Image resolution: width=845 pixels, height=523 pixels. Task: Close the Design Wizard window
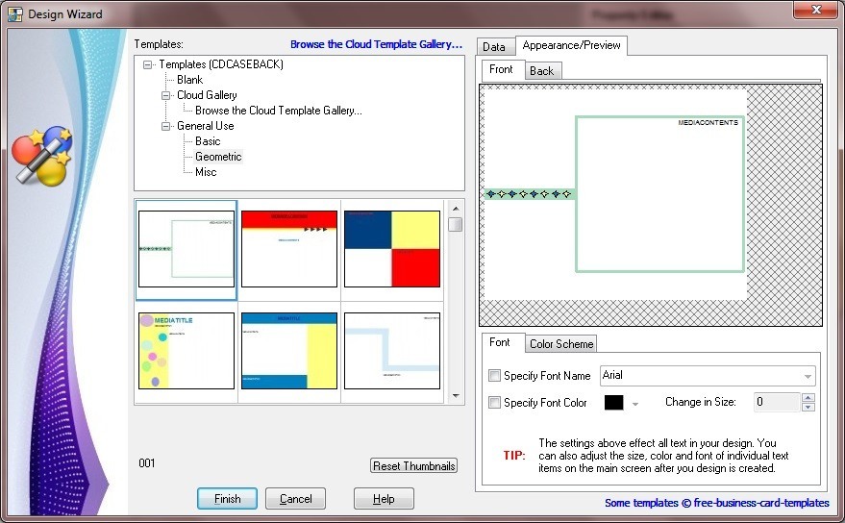pyautogui.click(x=816, y=10)
